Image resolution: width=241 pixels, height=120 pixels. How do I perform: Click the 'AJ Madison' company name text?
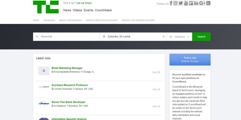click(x=60, y=106)
